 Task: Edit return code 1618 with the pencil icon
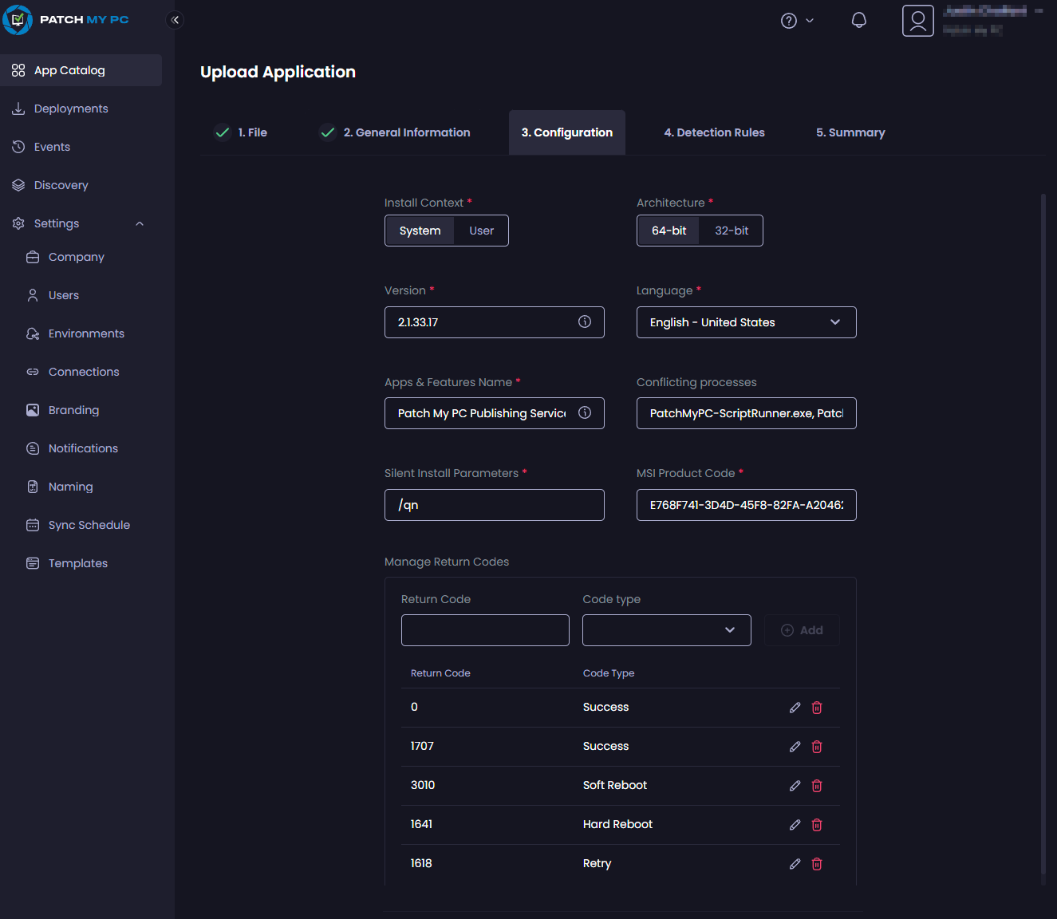click(x=795, y=863)
